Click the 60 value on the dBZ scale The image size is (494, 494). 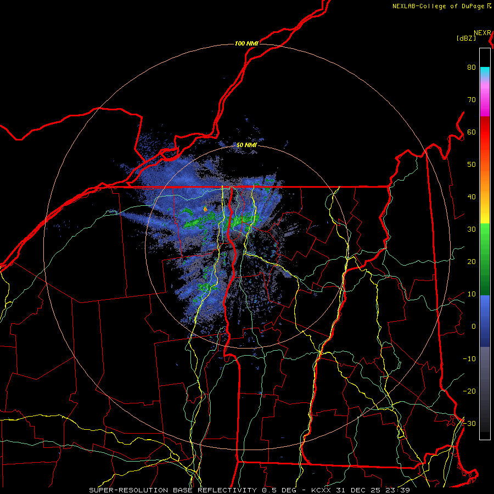[471, 132]
